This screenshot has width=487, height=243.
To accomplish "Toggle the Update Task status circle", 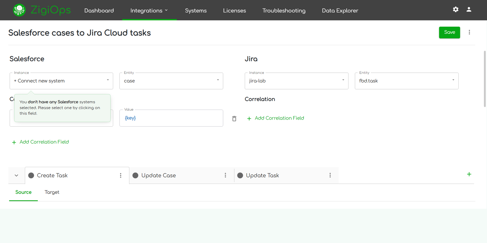I will [240, 175].
